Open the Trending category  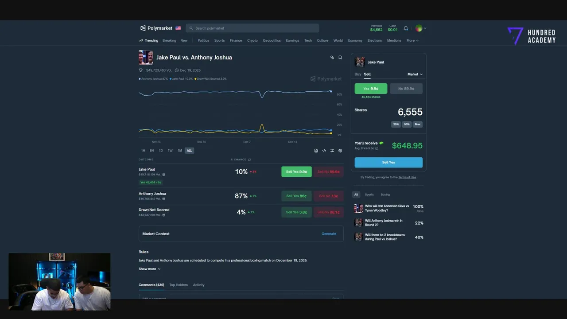tap(148, 40)
